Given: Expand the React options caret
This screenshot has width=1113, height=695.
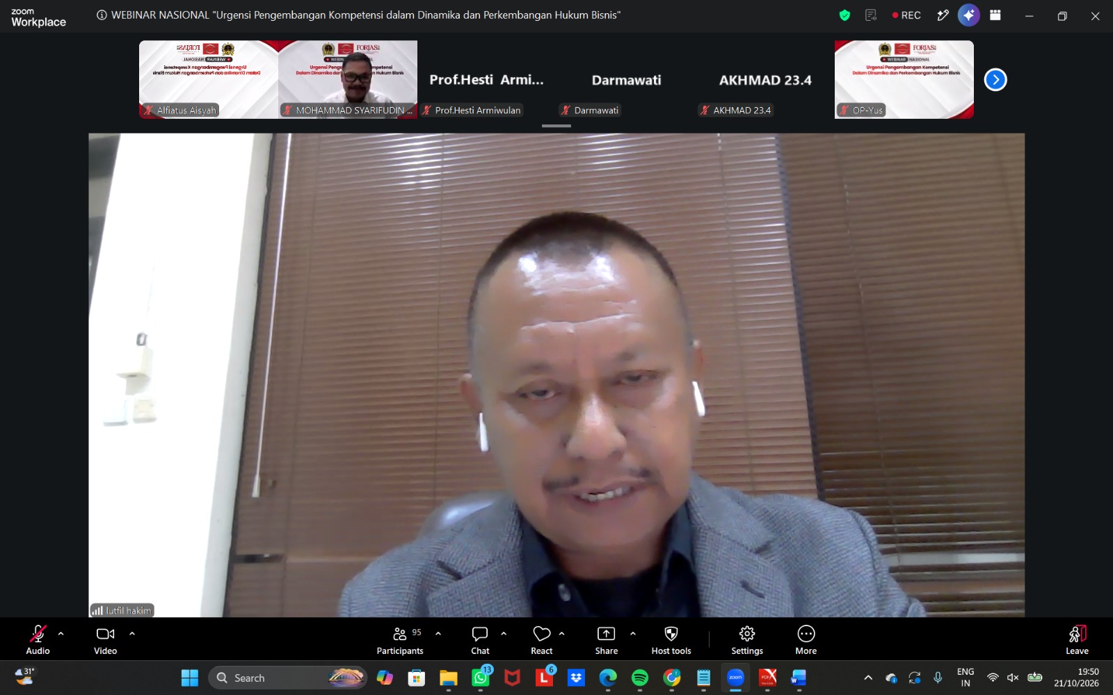Looking at the screenshot, I should pos(562,634).
